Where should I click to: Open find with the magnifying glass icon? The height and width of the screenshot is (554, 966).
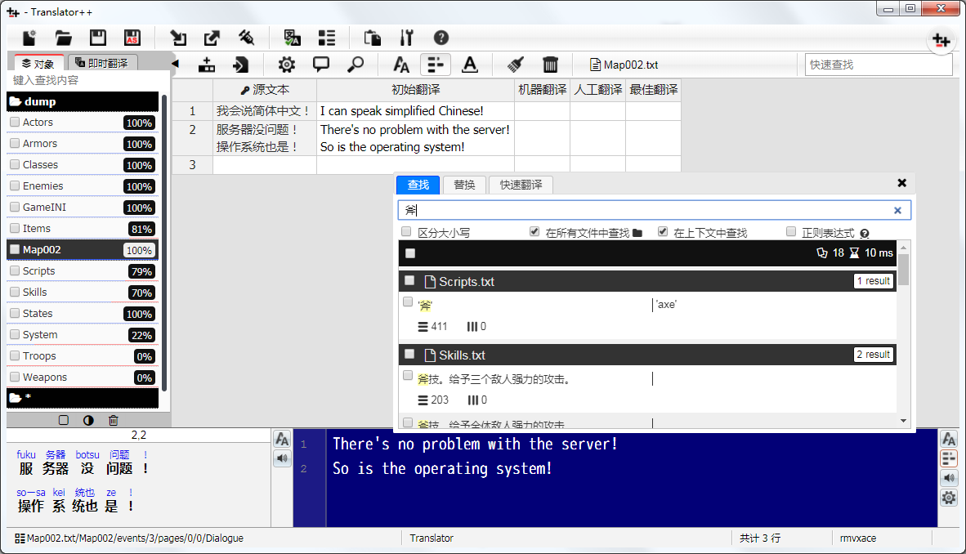[356, 64]
